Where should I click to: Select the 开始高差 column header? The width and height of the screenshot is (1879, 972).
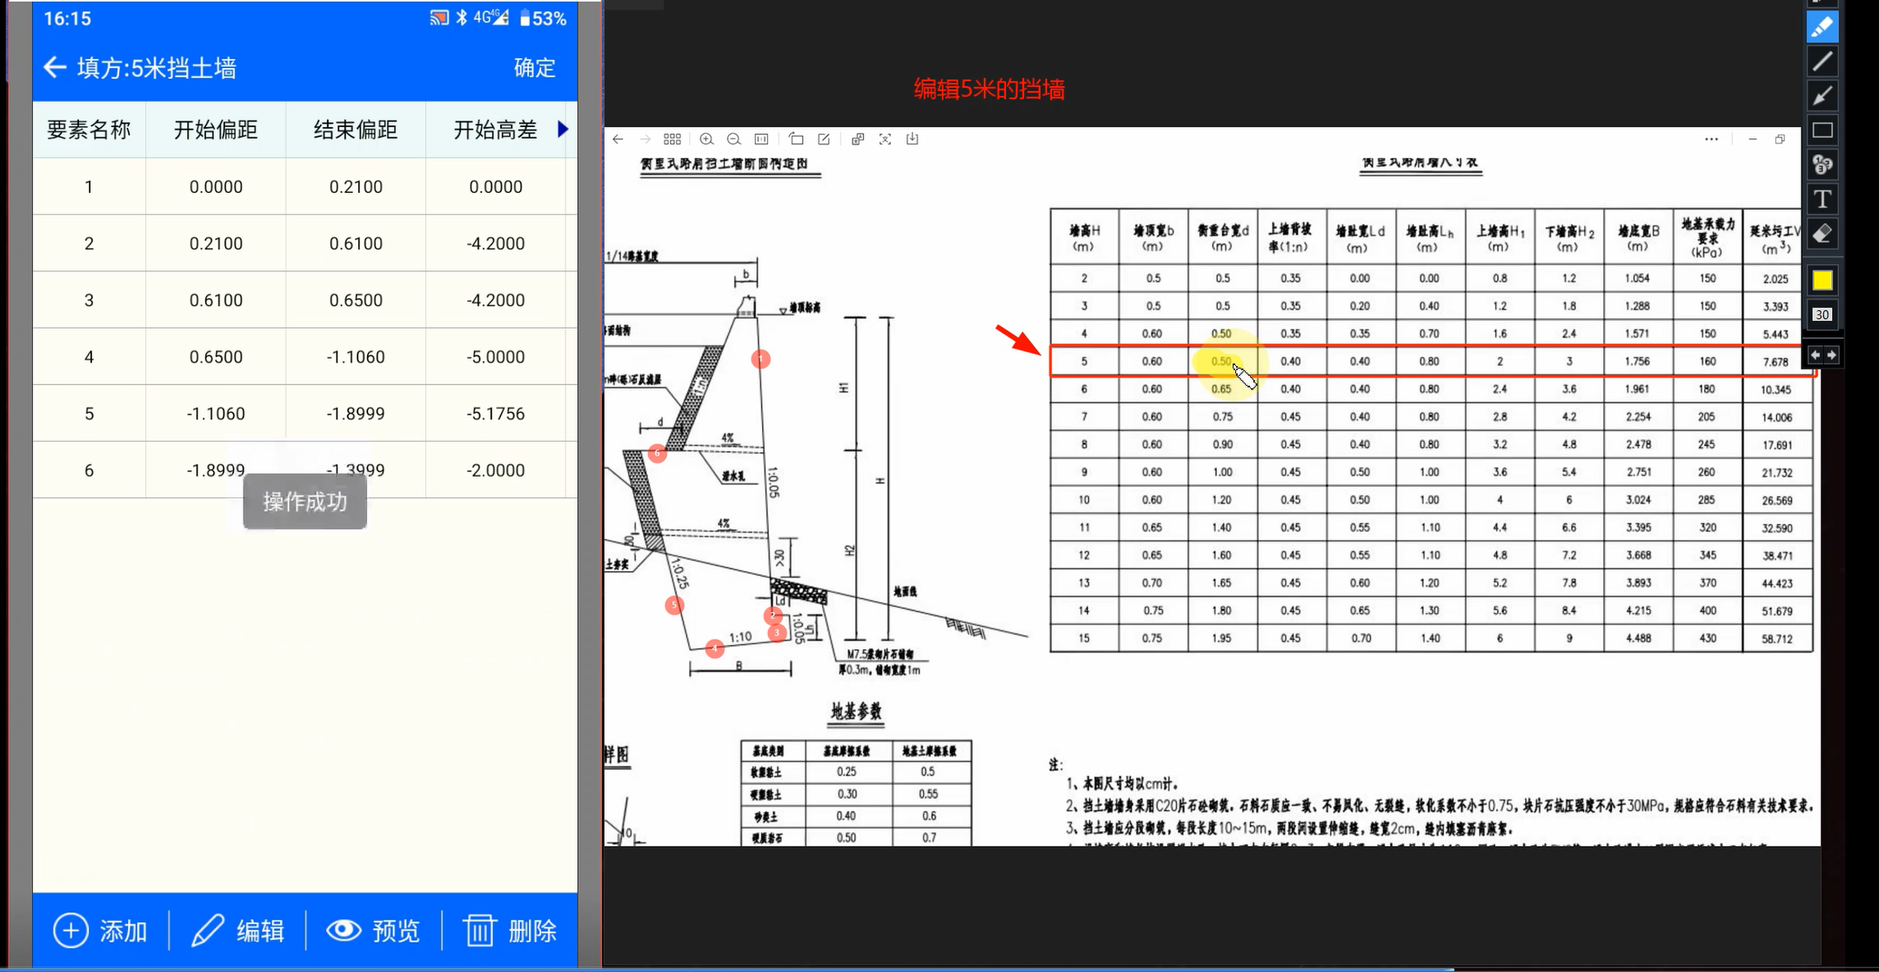click(x=495, y=130)
